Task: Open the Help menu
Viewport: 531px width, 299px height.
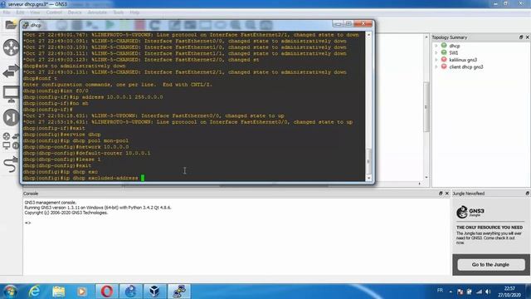Action: tap(134, 12)
